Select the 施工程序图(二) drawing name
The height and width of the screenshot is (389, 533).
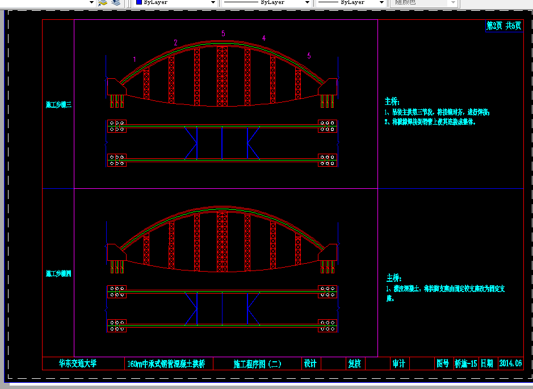257,364
